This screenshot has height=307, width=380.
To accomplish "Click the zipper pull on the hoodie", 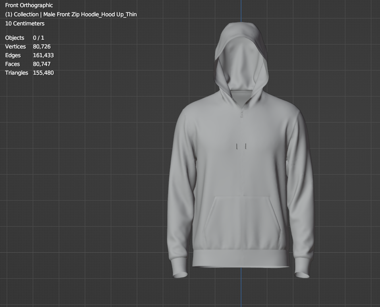I will coord(242,114).
